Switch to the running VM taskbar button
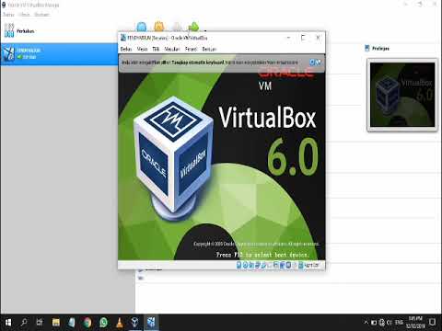The image size is (442, 331). [x=151, y=323]
